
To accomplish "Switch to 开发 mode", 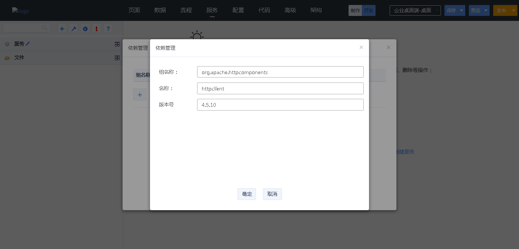I will (368, 11).
